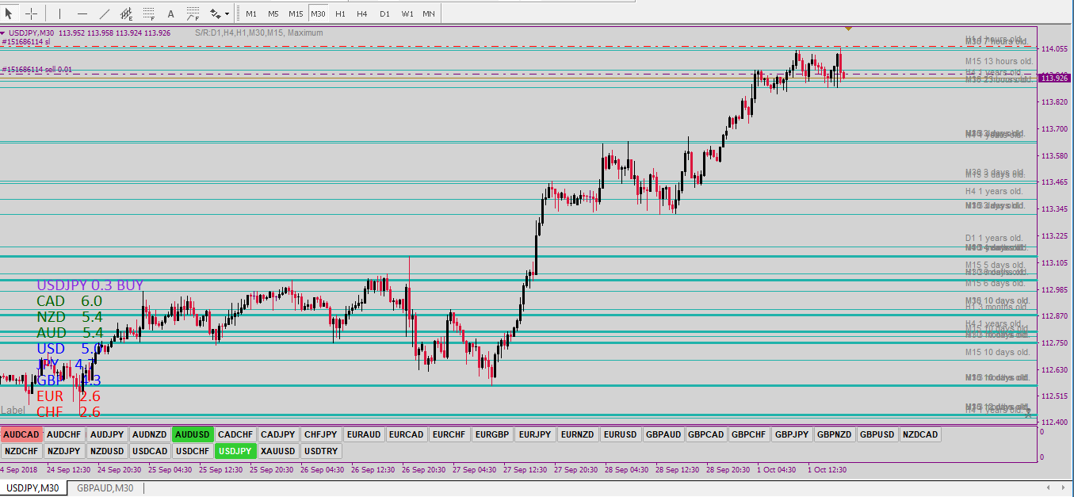Image resolution: width=1074 pixels, height=497 pixels.
Task: Select the EURNZD symbol button
Action: tap(578, 434)
